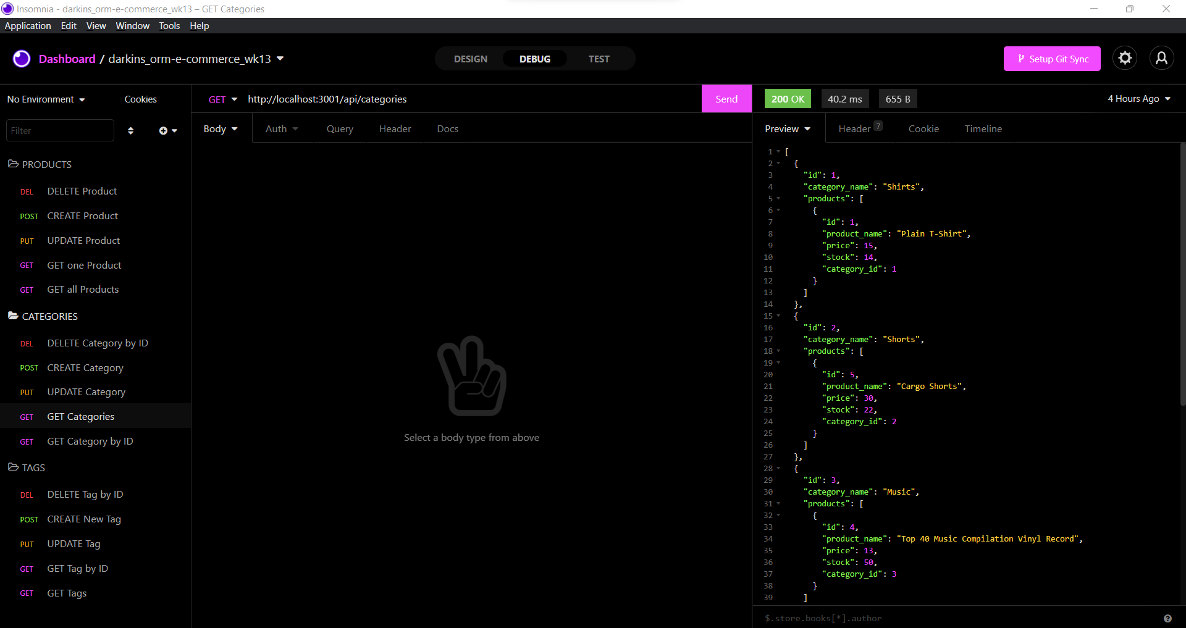Switch to the Timeline tab
The width and height of the screenshot is (1186, 628).
pos(983,128)
